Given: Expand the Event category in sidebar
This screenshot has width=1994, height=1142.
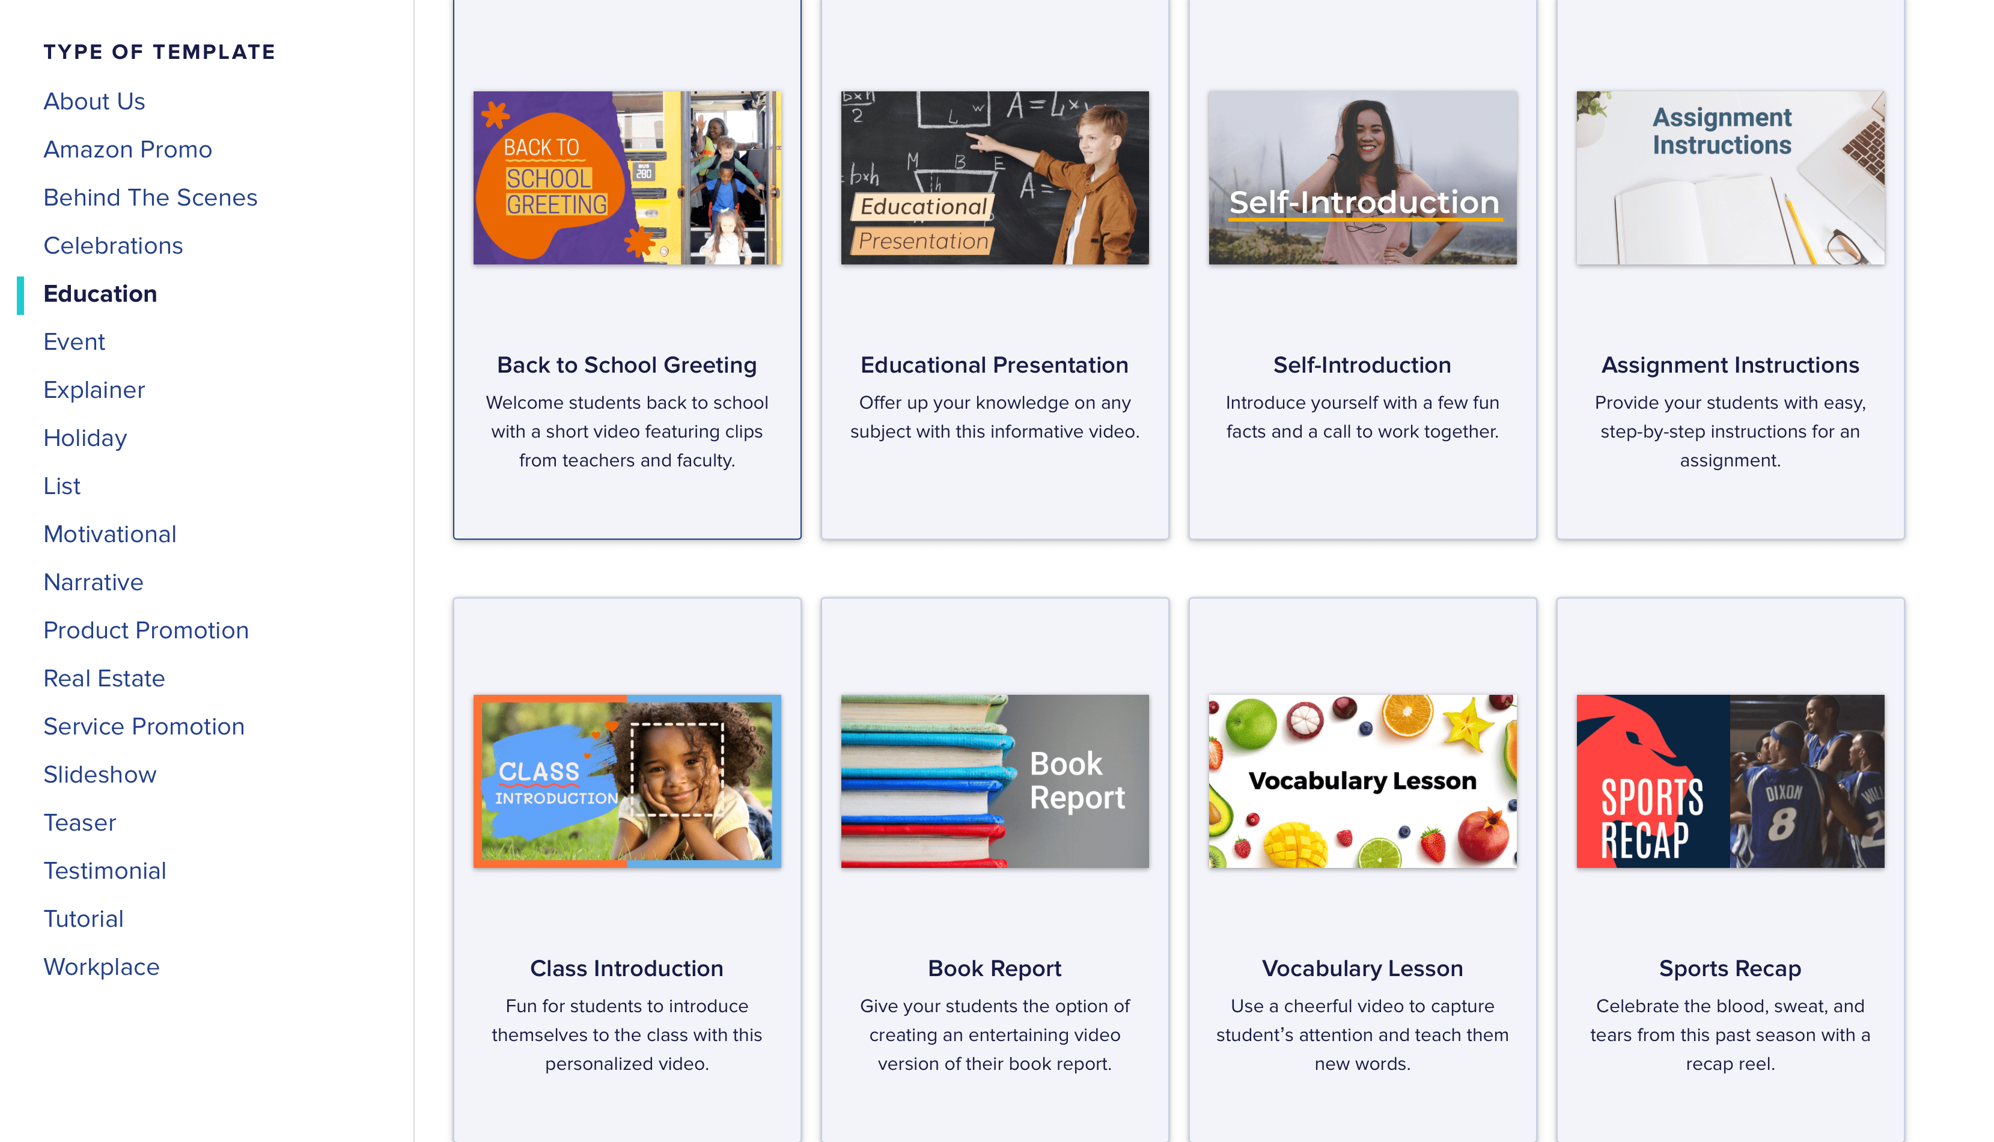Looking at the screenshot, I should tap(74, 341).
